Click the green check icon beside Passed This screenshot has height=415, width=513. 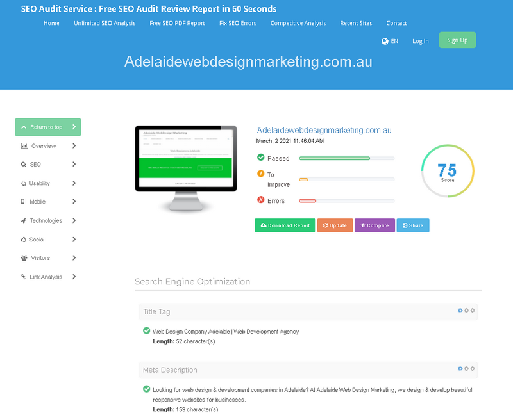[261, 158]
